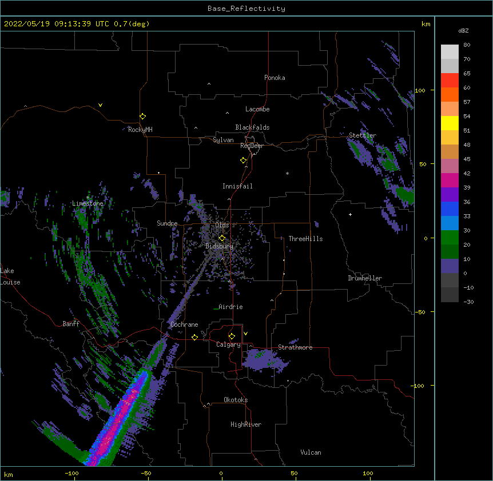Click the green 30 dBZ legend swatch
The width and height of the screenshot is (493, 481).
click(450, 238)
